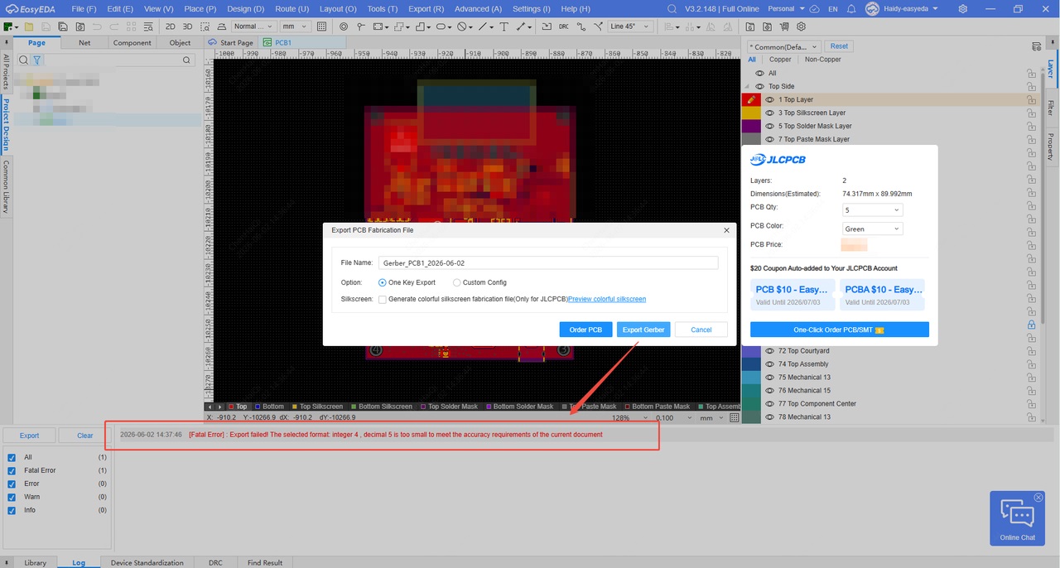
Task: Click the Open folder toolbar icon
Action: (29, 26)
